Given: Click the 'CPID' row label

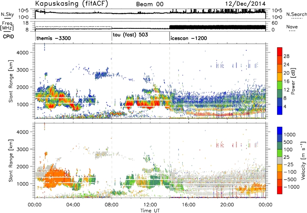Looking at the screenshot, I should click(x=8, y=37).
